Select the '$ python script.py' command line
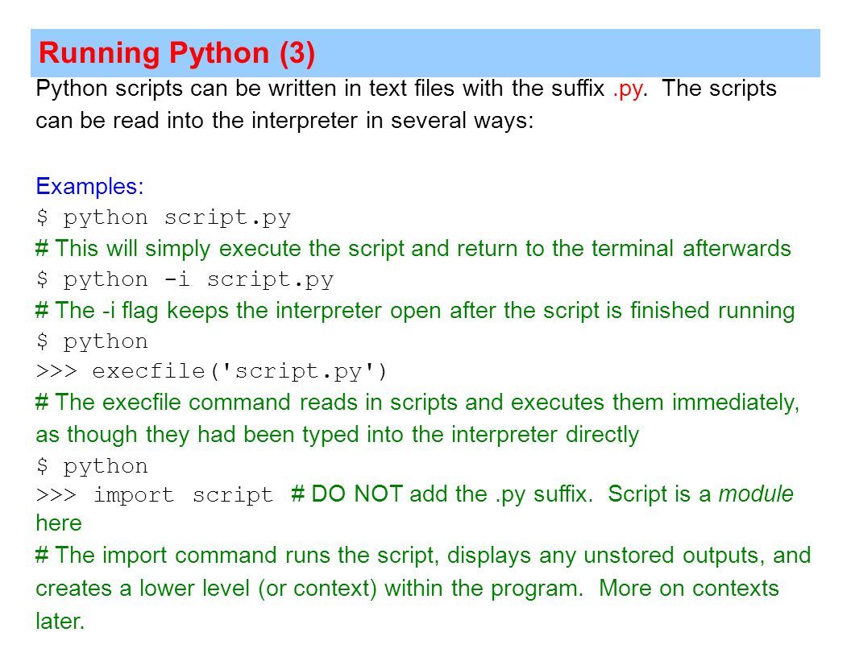851x657 pixels. pyautogui.click(x=164, y=218)
